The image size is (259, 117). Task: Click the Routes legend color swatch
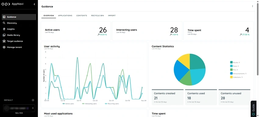tap(231, 62)
